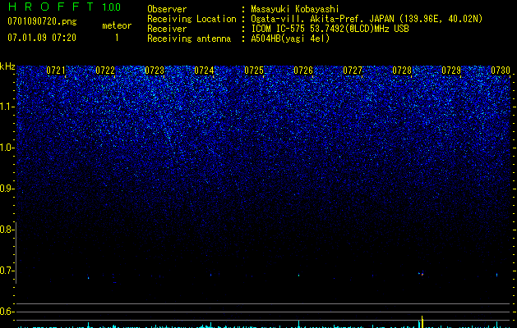
Task: Click the 0726 time marker
Action: click(303, 71)
